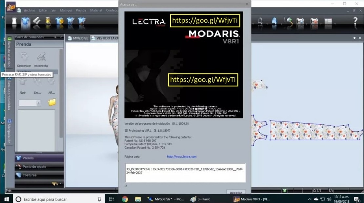
Task: Activate the zoom area magnifier tool
Action: click(288, 21)
